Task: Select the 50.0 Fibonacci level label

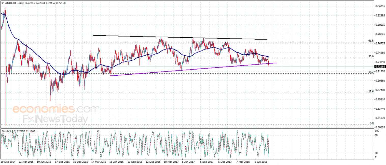Action: 371,56
